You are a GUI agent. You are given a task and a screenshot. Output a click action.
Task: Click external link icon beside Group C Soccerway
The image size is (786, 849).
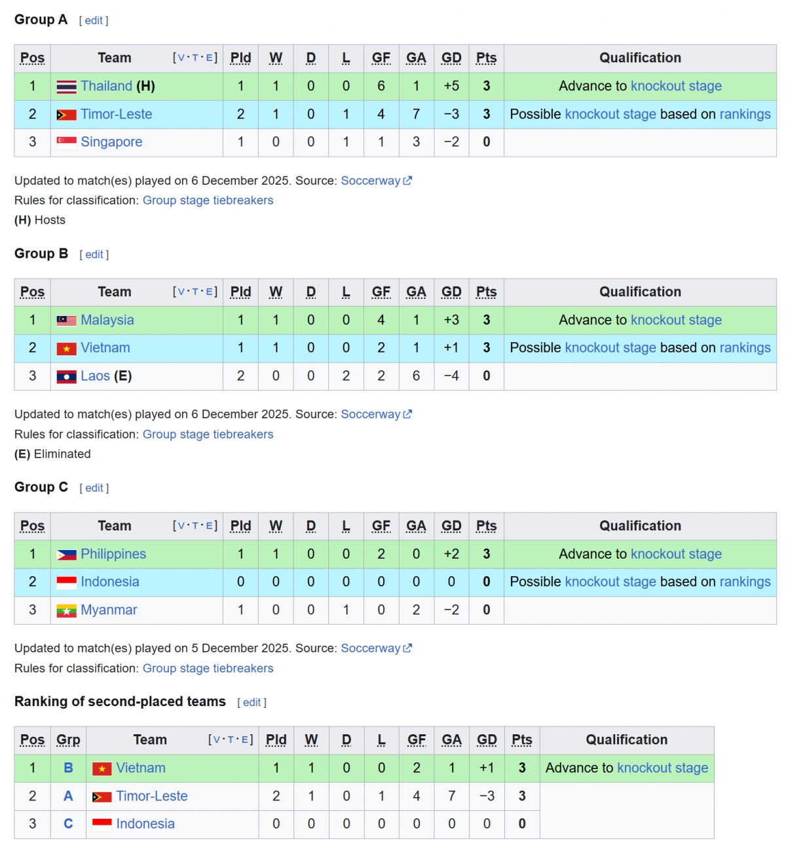407,648
